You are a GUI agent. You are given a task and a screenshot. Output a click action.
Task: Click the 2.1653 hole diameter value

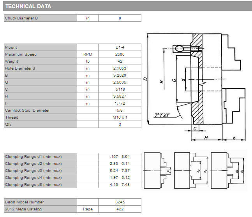pyautogui.click(x=120, y=68)
